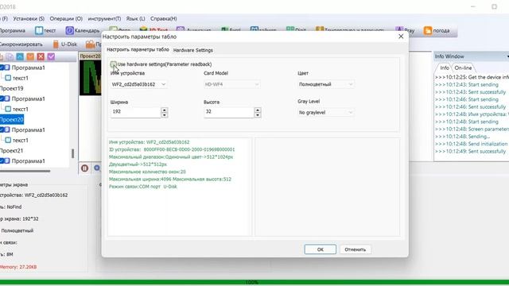The width and height of the screenshot is (509, 286).
Task: Open the device name dropdown
Action: coord(164,84)
